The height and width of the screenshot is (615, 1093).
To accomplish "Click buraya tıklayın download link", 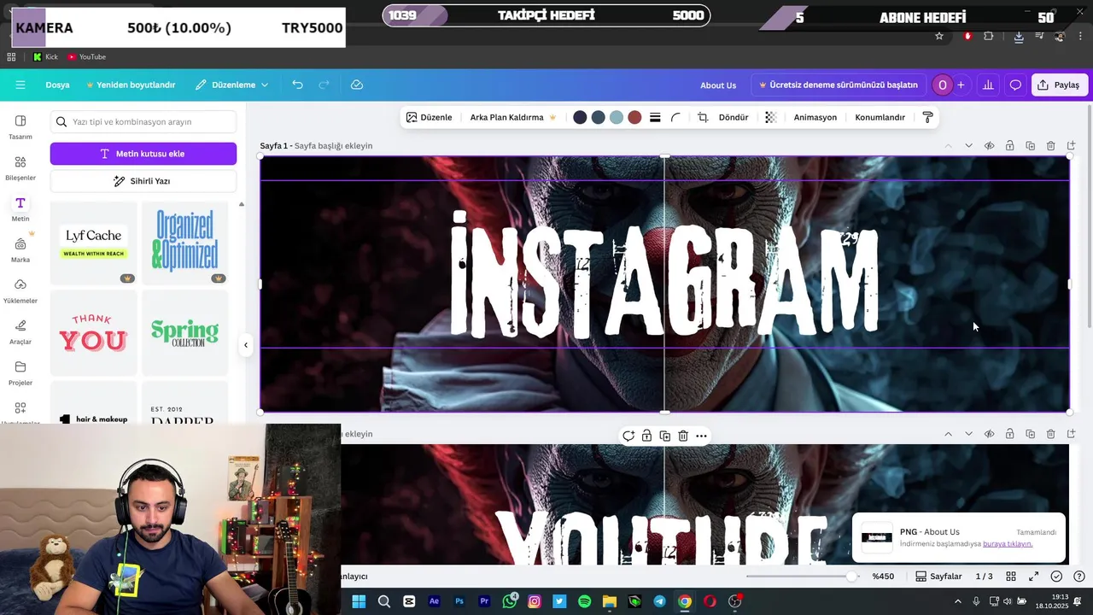I will [x=1008, y=544].
